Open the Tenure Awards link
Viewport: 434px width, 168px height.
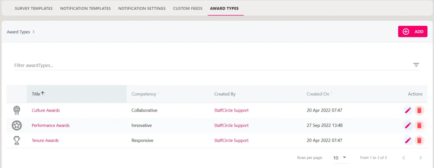click(x=45, y=141)
